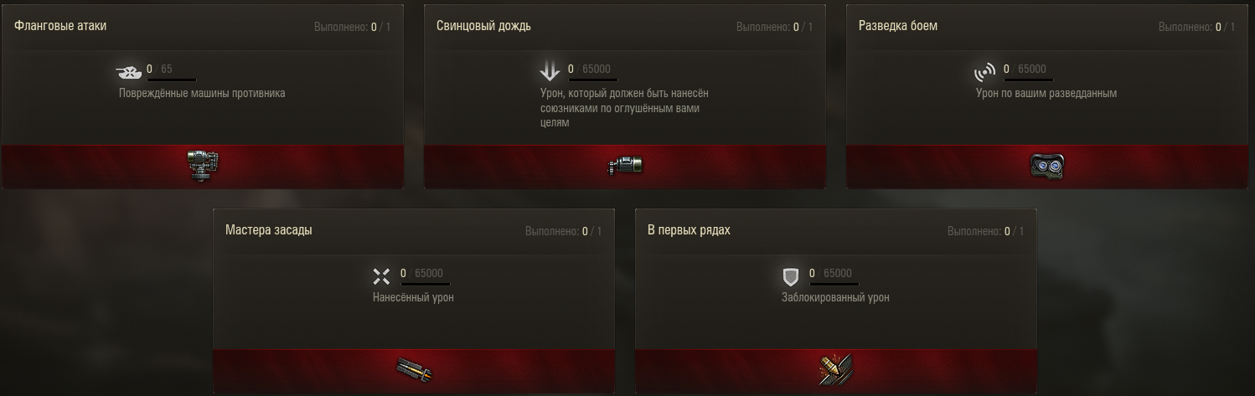Click Повреждённые машины противника description text
Image resolution: width=1255 pixels, height=396 pixels.
point(202,93)
